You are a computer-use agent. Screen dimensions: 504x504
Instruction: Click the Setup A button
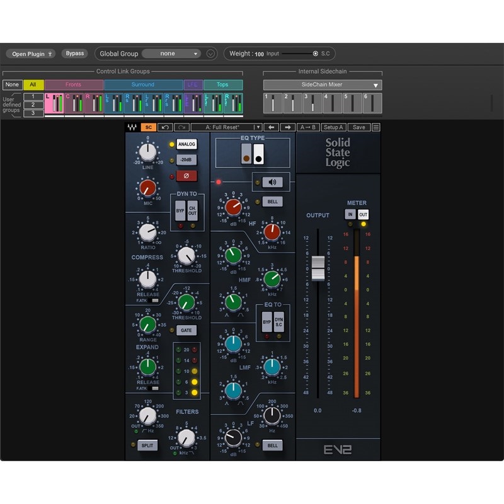pyautogui.click(x=333, y=127)
